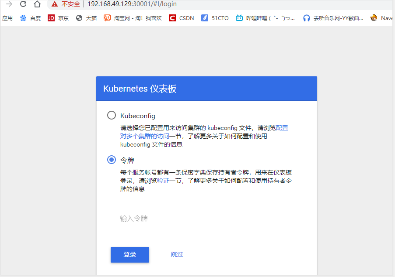The width and height of the screenshot is (395, 277).
Task: Click the 令牌 option label
Action: click(x=127, y=160)
